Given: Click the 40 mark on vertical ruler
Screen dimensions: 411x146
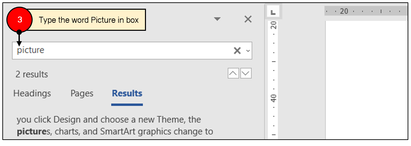Looking at the screenshot, I should pyautogui.click(x=274, y=98).
